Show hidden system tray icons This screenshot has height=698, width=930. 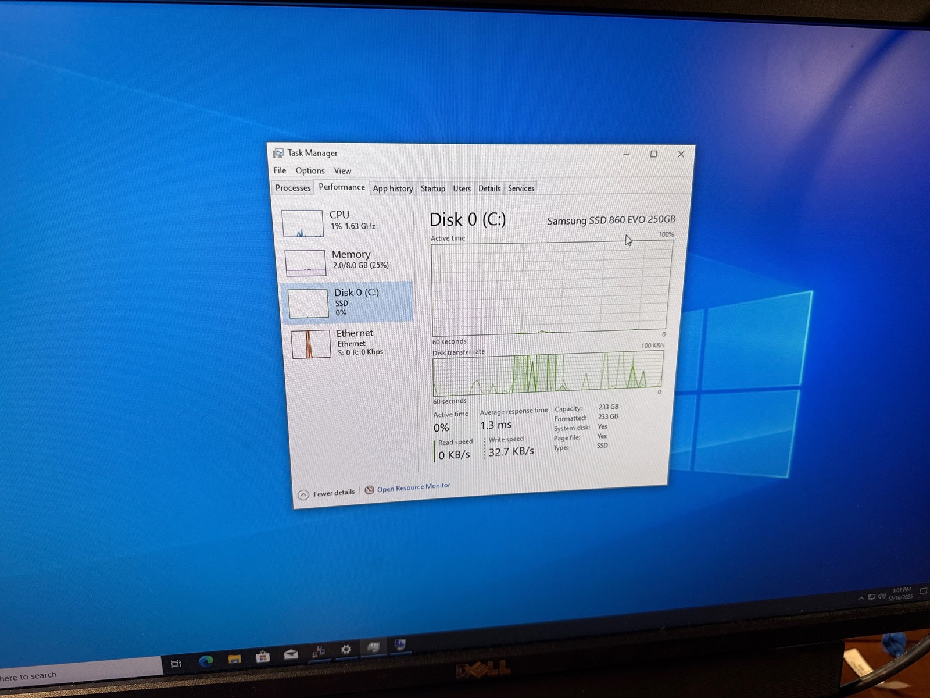(861, 598)
